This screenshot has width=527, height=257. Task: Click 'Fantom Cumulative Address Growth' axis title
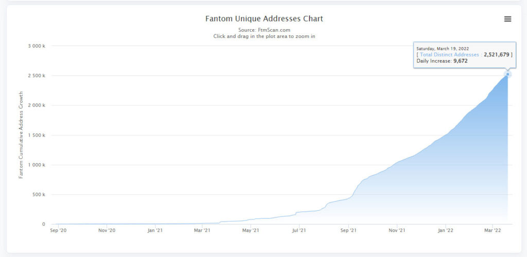coord(21,135)
